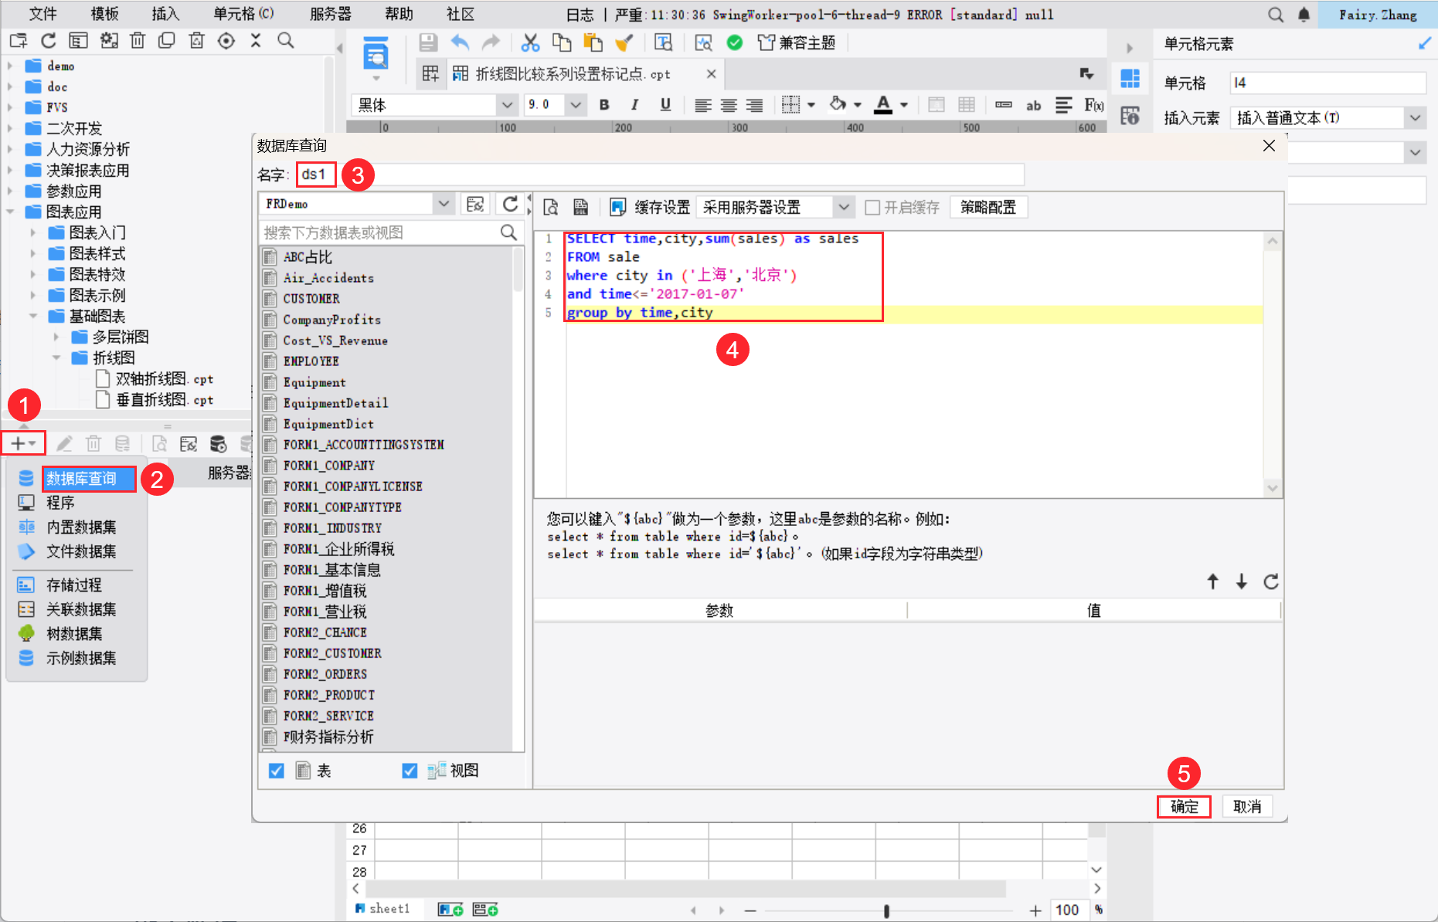The width and height of the screenshot is (1438, 922).
Task: Undo the last action
Action: [461, 42]
